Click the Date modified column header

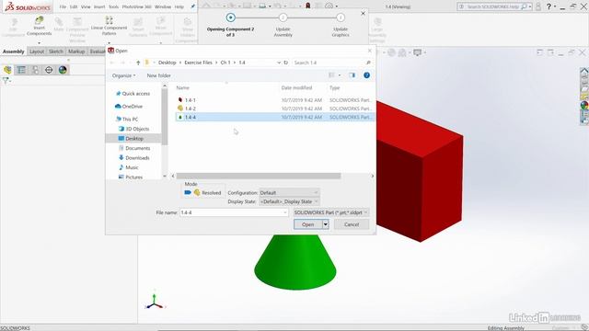tap(296, 87)
